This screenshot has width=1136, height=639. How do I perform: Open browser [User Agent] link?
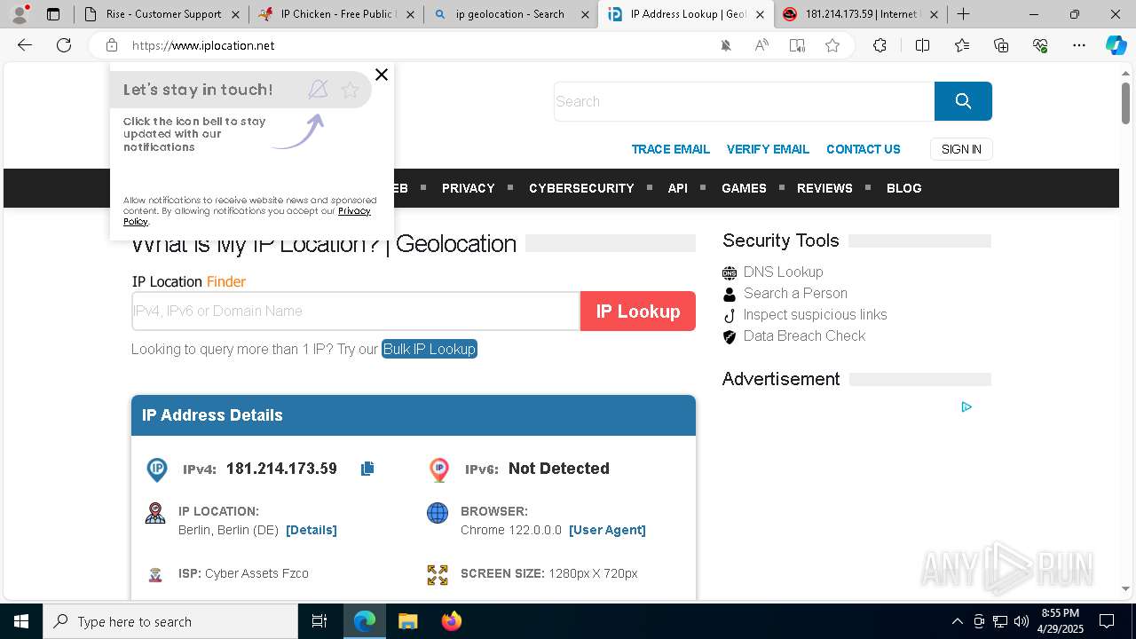click(x=607, y=530)
